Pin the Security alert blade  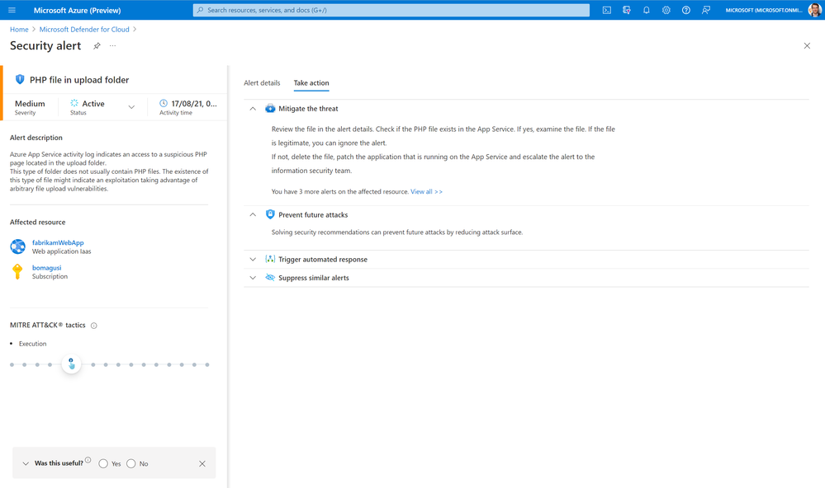coord(97,45)
